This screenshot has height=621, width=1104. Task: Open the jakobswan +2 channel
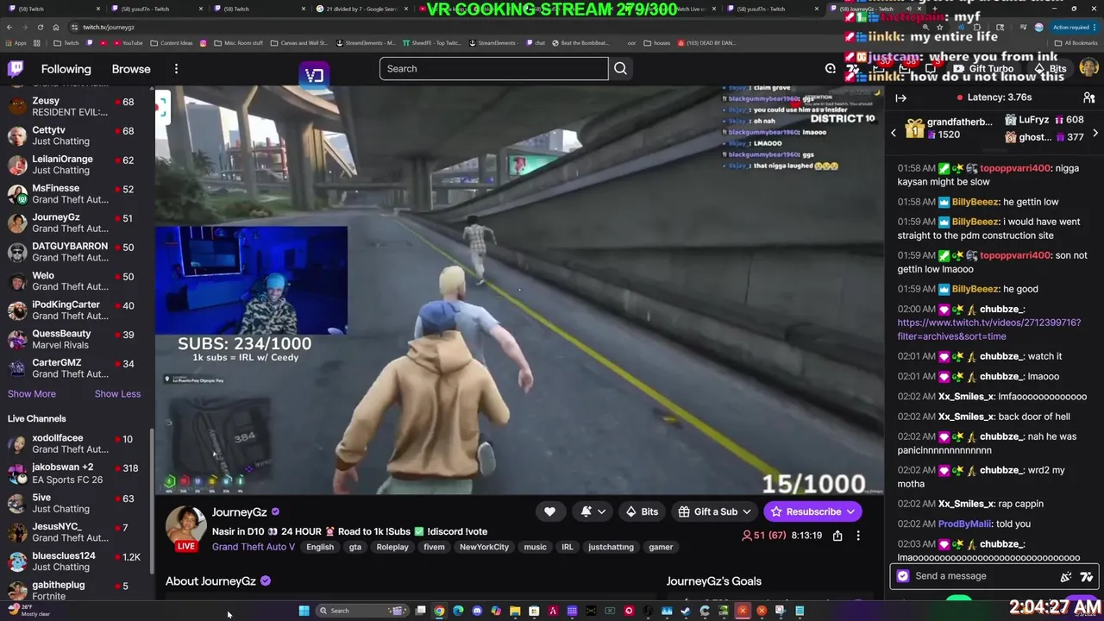click(76, 473)
